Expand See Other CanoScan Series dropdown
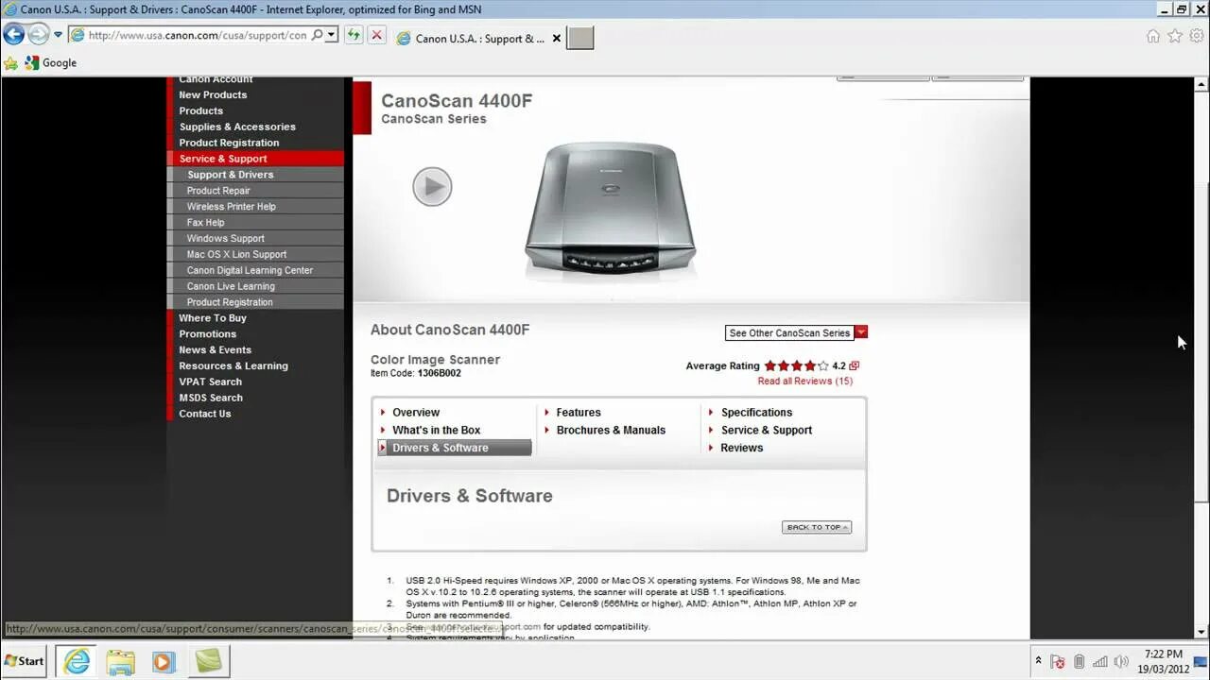Viewport: 1210px width, 680px height. click(796, 332)
